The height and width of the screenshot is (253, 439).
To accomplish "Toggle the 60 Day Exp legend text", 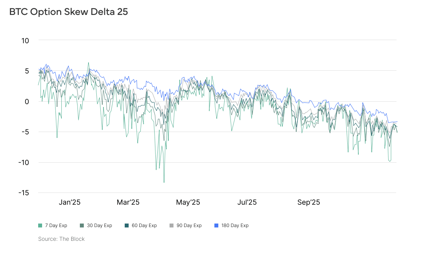I will 144,225.
